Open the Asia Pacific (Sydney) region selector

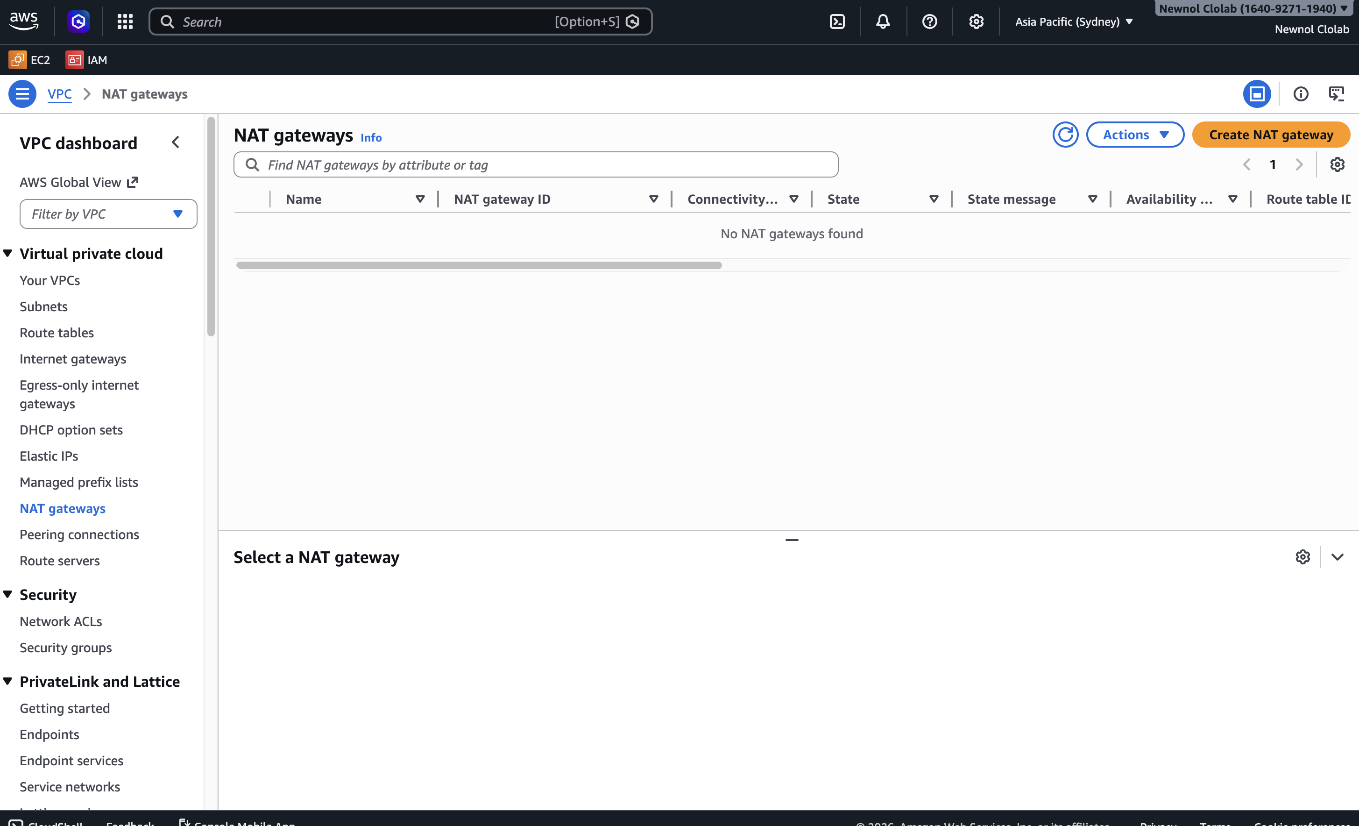coord(1073,21)
